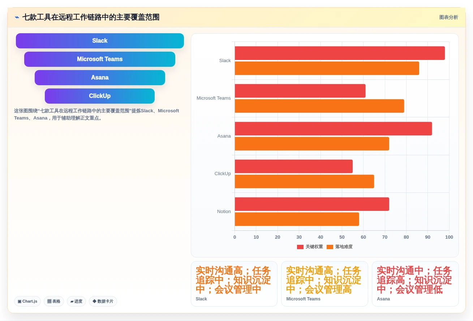Click the 图表分析 label in header

448,17
